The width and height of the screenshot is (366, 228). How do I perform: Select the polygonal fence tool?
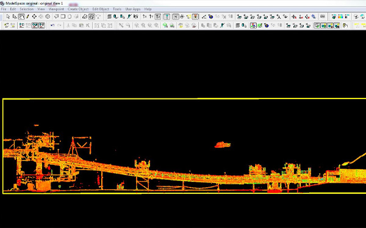[x=56, y=16]
